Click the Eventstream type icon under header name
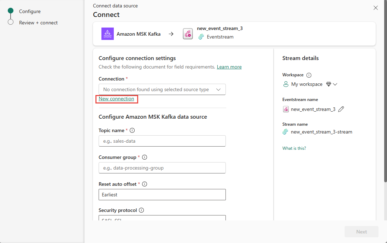387x243 pixels. (201, 37)
